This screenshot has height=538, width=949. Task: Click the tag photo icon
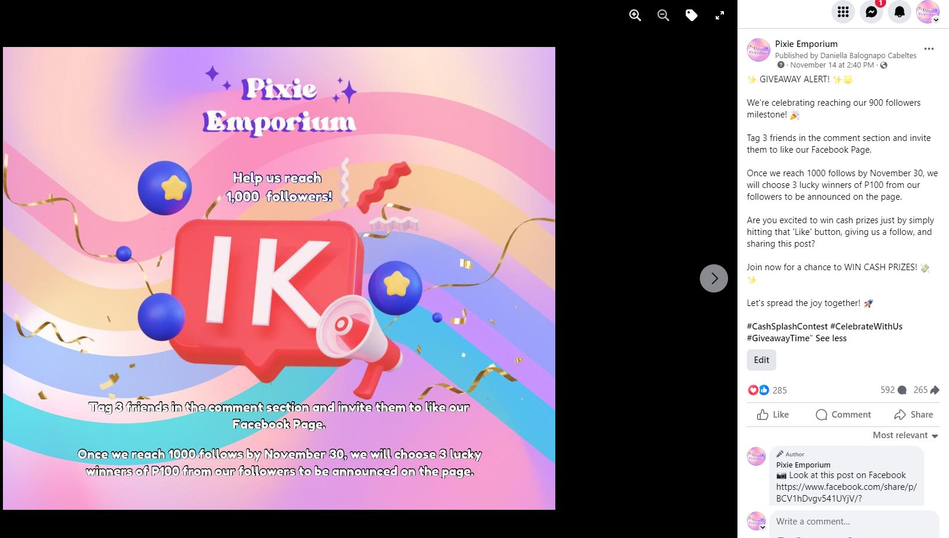point(692,15)
